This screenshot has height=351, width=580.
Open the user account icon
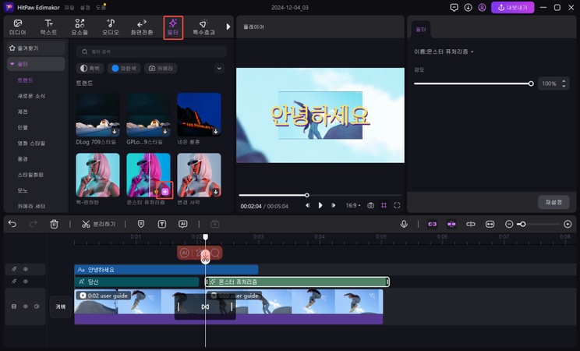click(x=482, y=7)
